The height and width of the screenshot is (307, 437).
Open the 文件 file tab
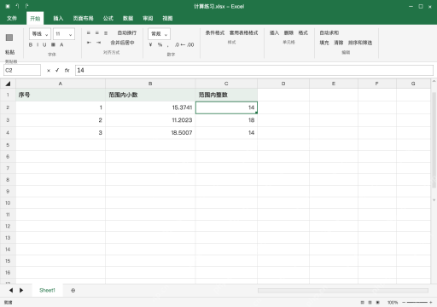12,18
